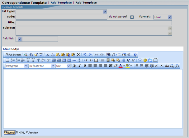Viewport: 189px width, 138px height.
Task: Align text left
Action: [90, 66]
